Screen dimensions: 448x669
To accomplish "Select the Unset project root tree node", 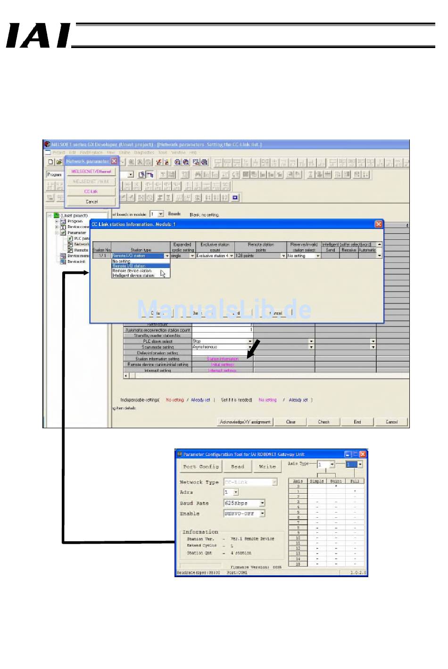I will [74, 215].
